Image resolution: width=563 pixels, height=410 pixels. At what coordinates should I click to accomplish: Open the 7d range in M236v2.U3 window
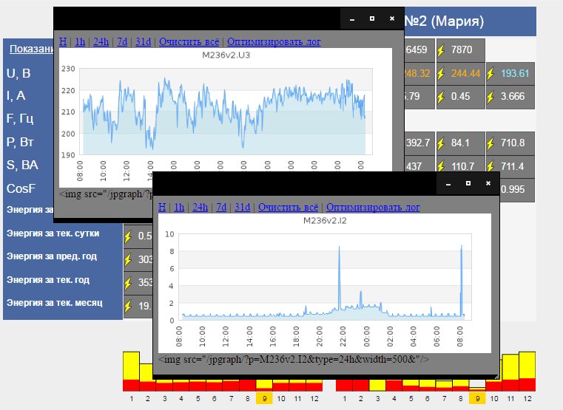pyautogui.click(x=122, y=41)
